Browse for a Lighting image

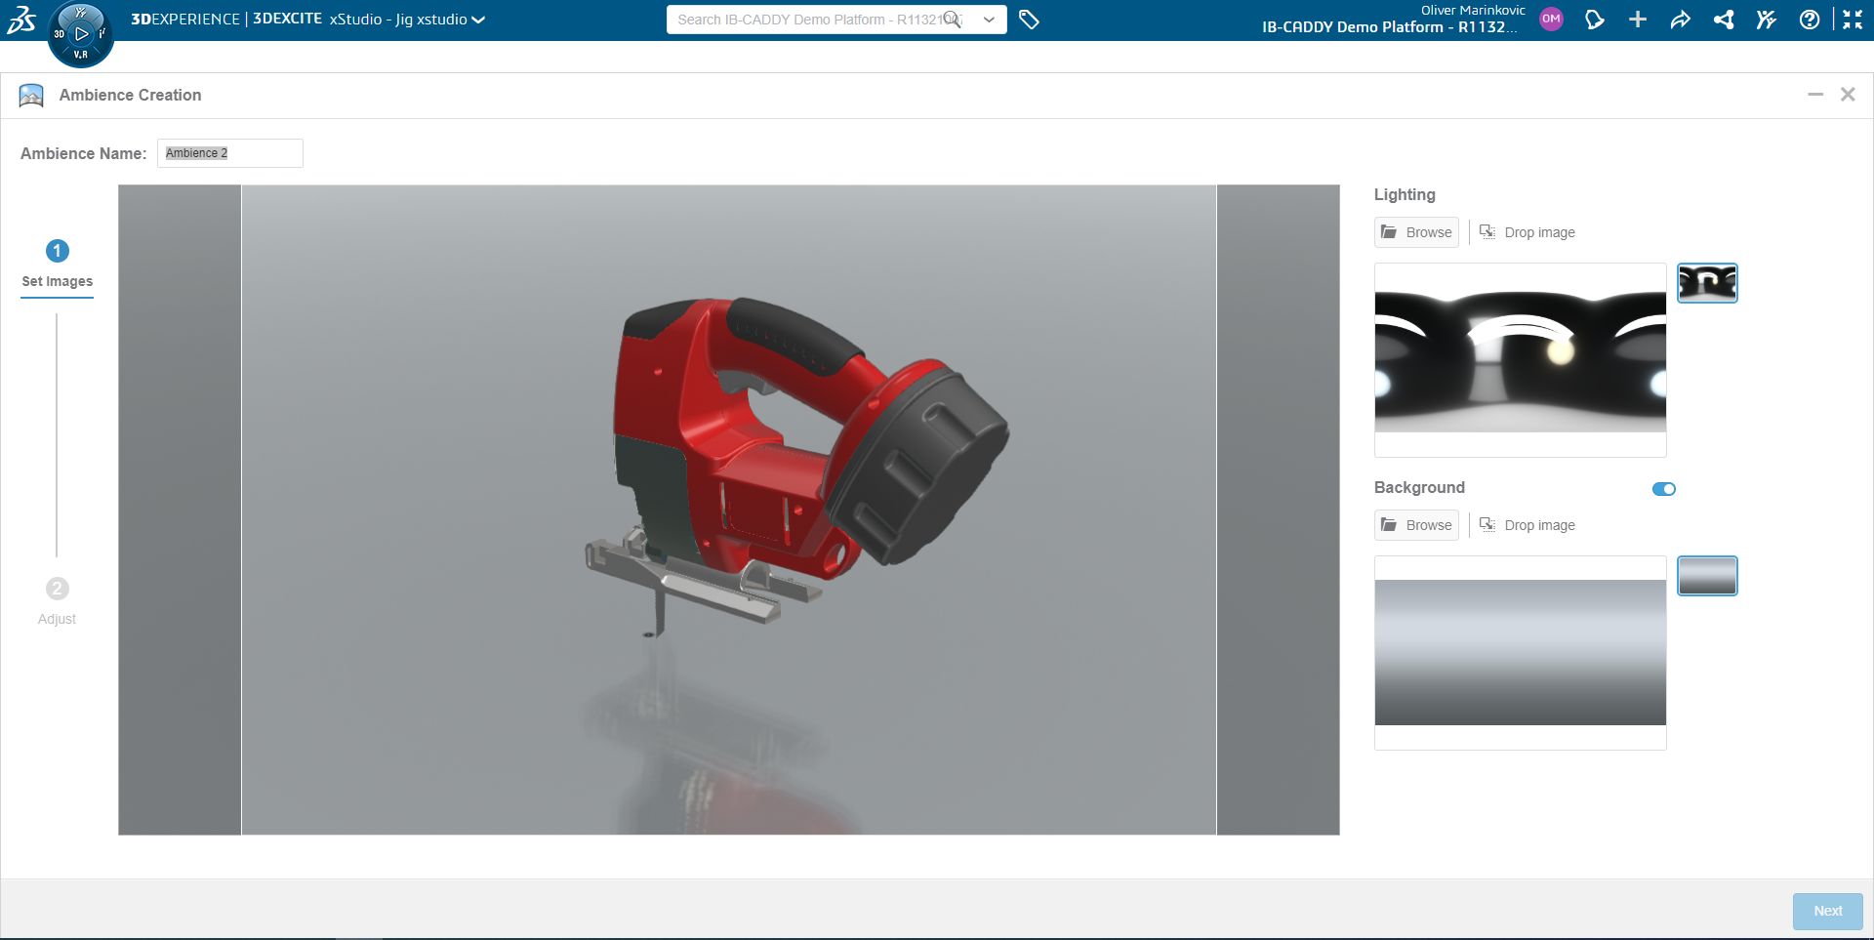(1415, 231)
